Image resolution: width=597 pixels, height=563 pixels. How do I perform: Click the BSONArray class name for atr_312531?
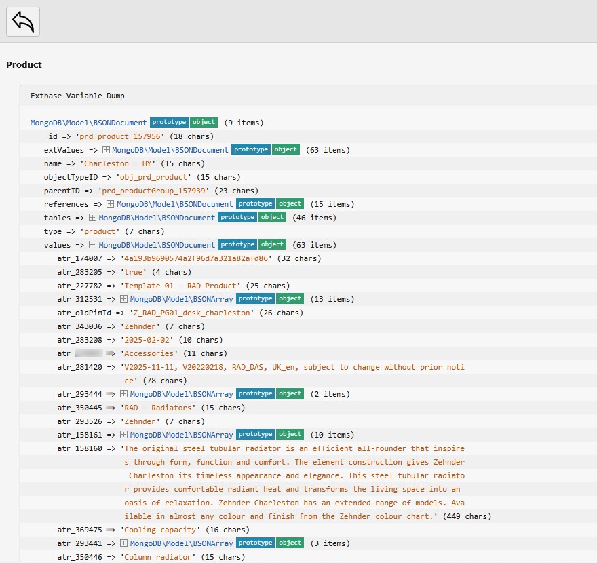[x=181, y=299]
